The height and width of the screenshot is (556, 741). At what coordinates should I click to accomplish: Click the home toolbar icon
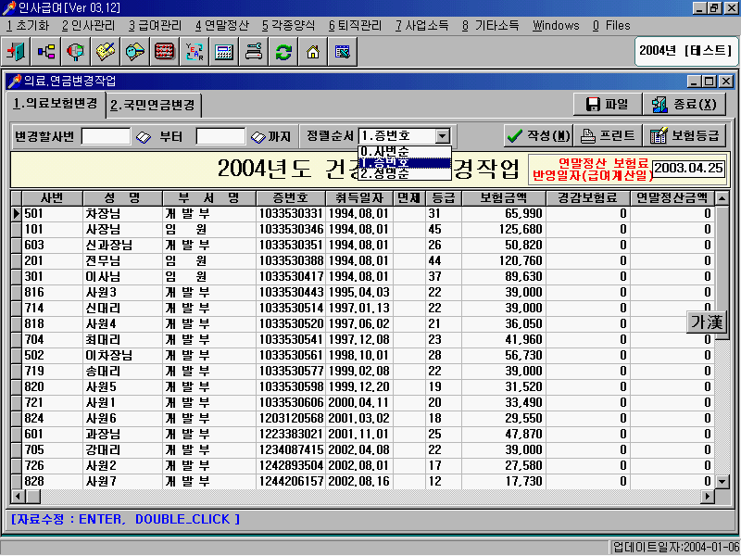click(312, 53)
